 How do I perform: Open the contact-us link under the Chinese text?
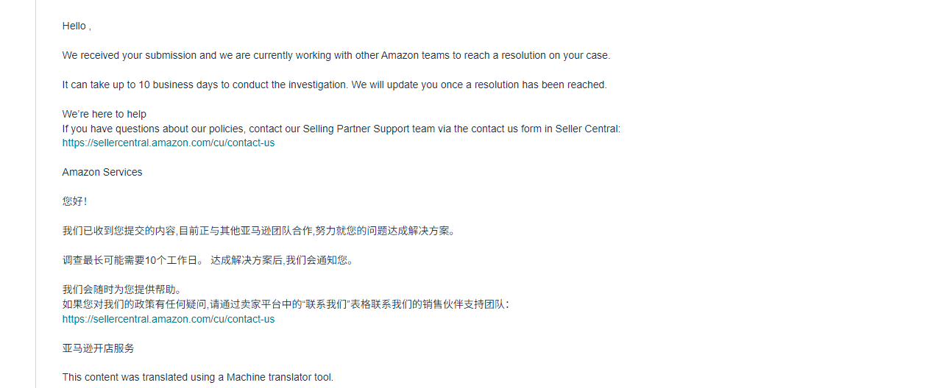(x=168, y=319)
